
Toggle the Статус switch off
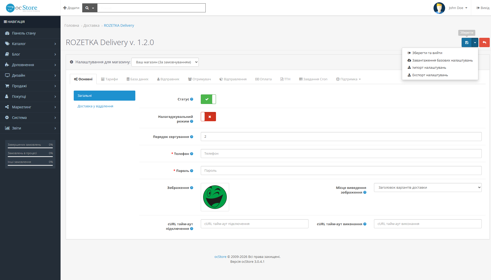208,99
